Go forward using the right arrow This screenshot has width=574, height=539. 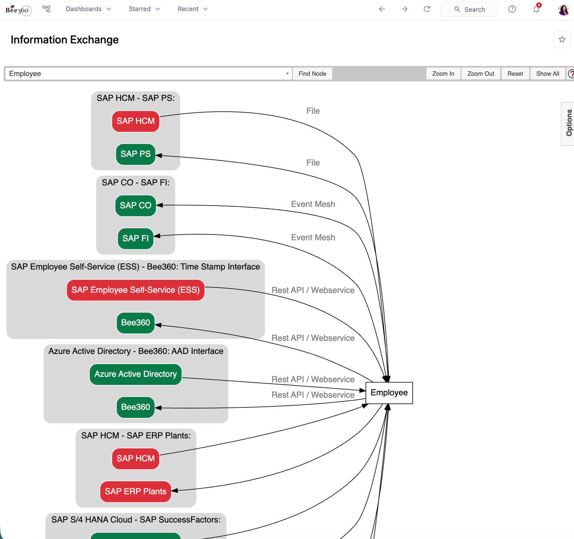point(405,9)
